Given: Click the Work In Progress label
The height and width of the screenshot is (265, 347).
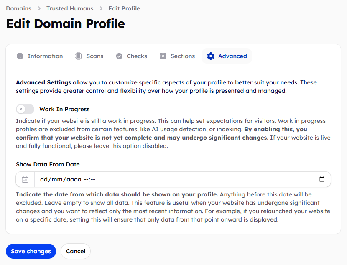Looking at the screenshot, I should (x=64, y=109).
